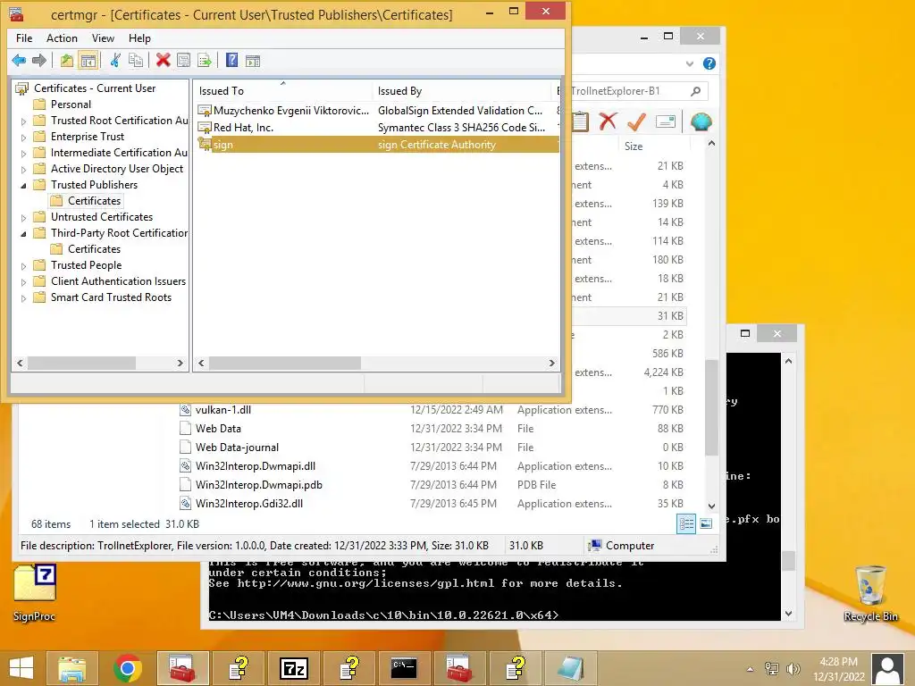Screen dimensions: 915x686
Task: Open the Help menu in certmgr
Action: [x=139, y=38]
